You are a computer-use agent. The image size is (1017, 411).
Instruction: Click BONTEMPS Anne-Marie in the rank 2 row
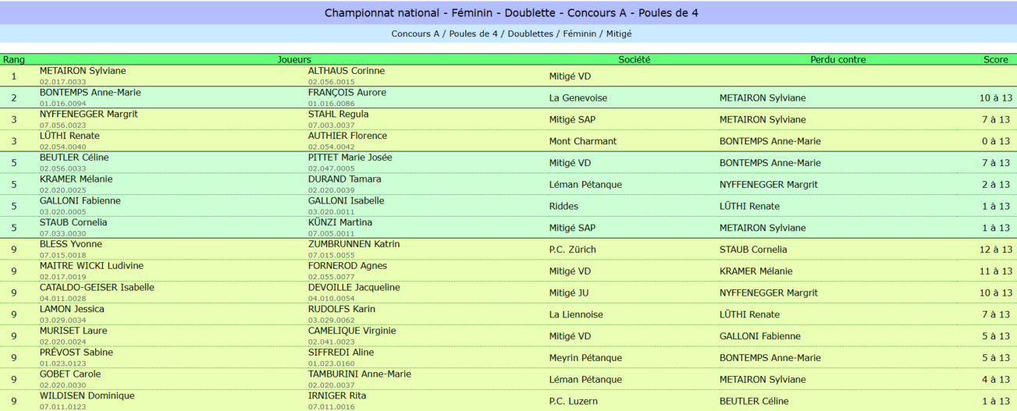91,93
